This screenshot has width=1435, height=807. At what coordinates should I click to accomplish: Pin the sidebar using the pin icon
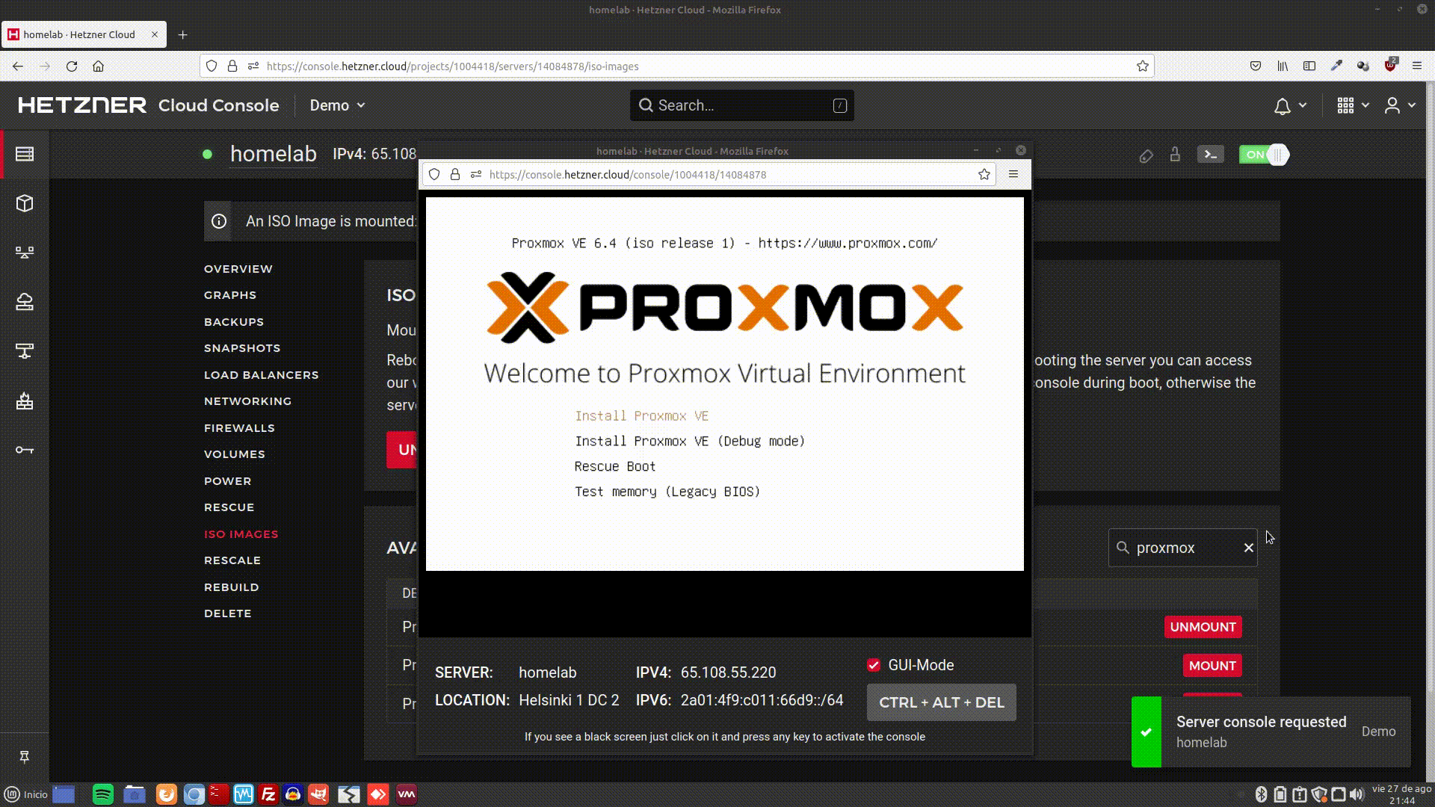25,757
